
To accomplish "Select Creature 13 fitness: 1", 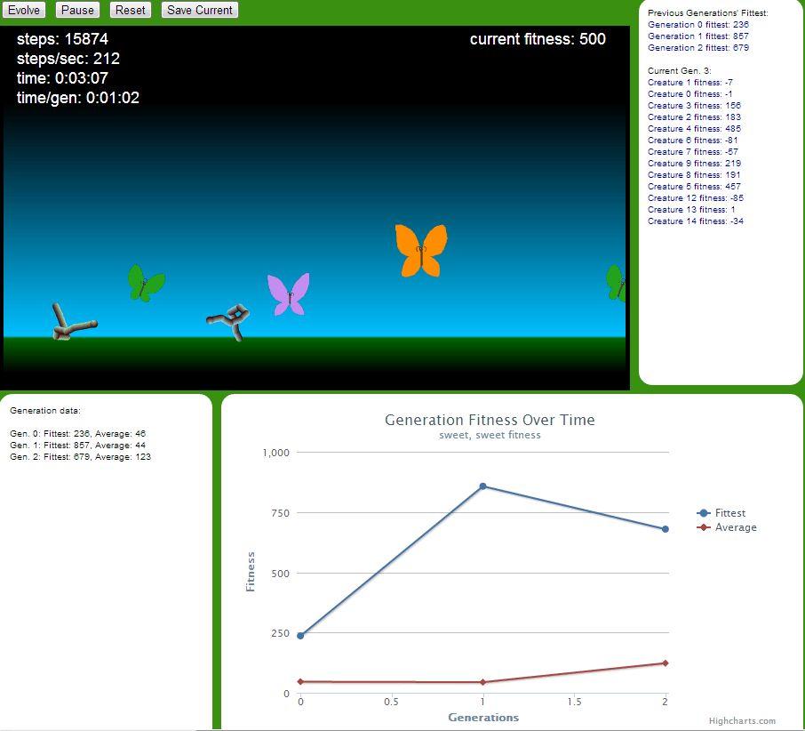I will coord(691,210).
